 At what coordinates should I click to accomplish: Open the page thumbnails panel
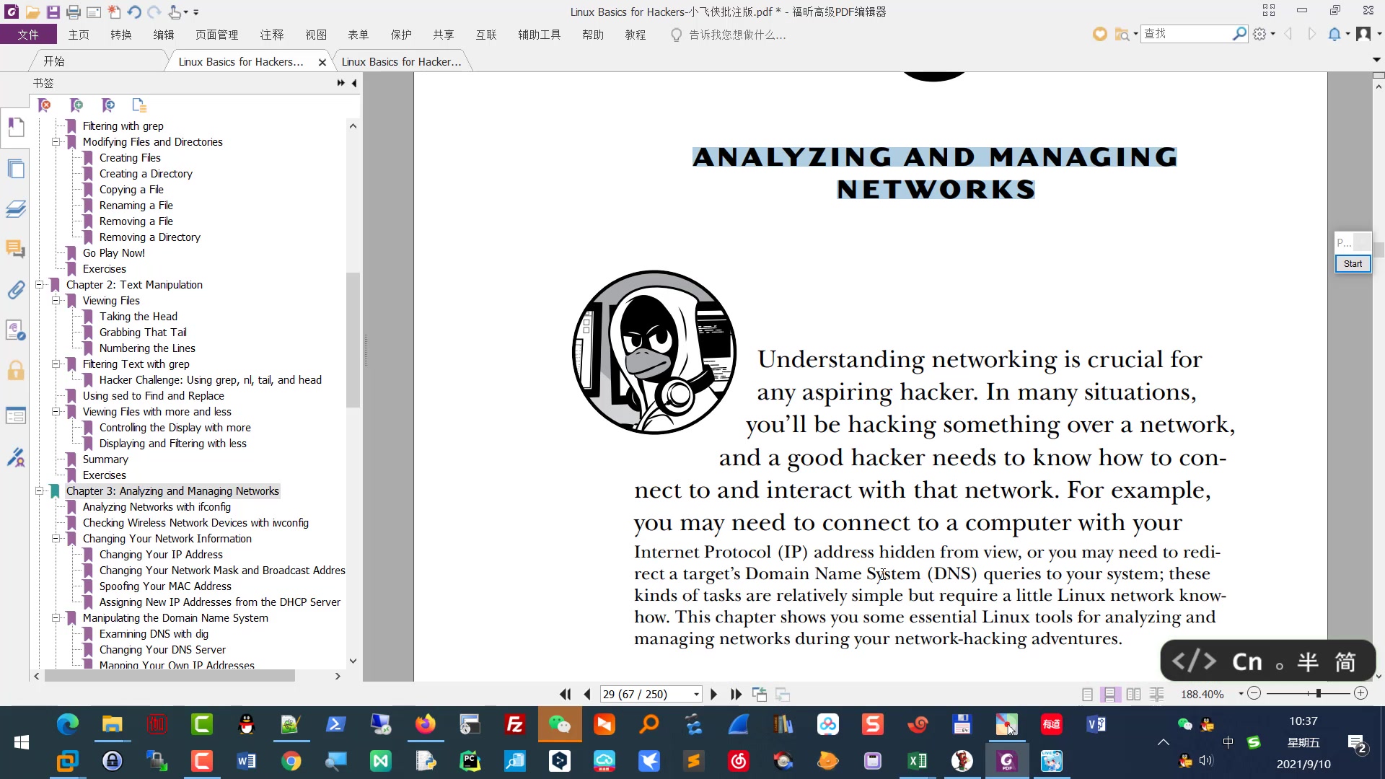coord(16,170)
